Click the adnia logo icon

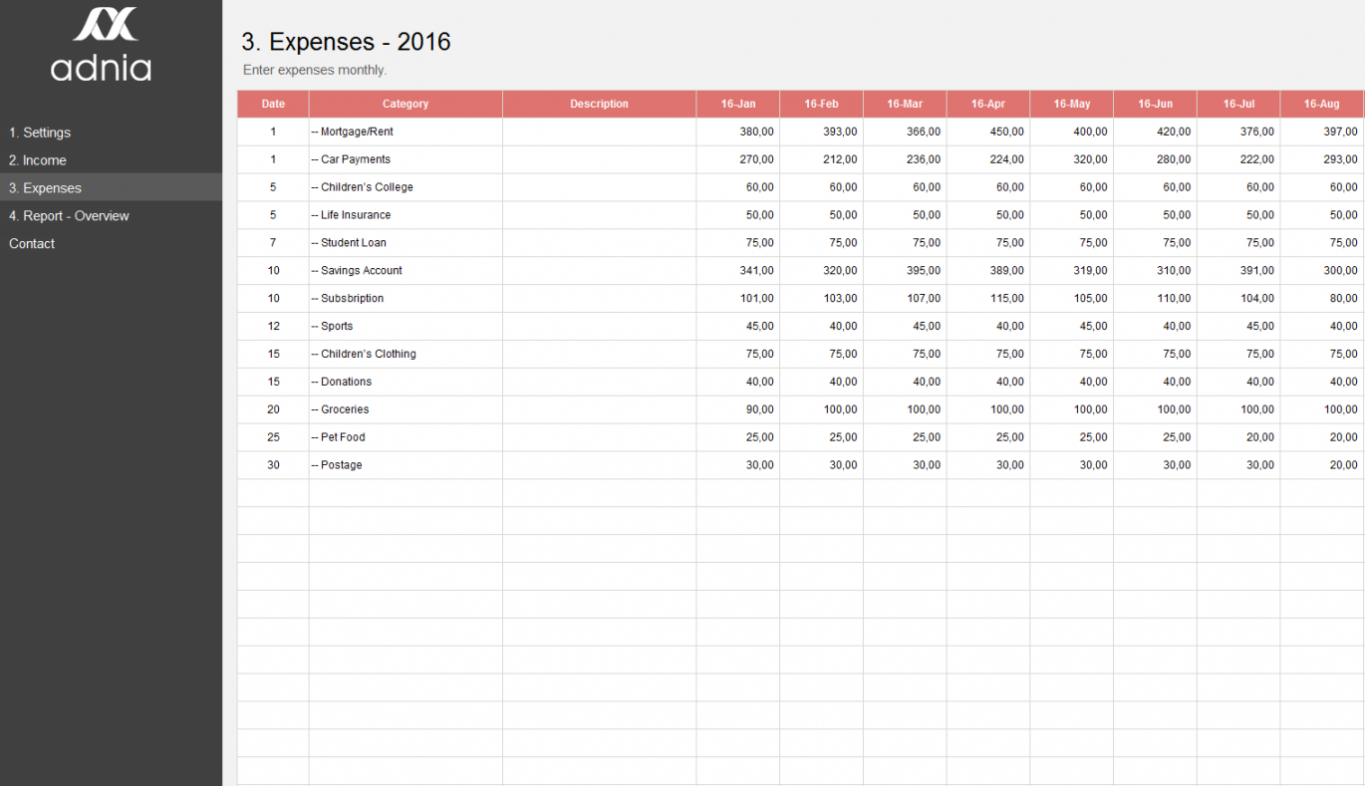click(x=105, y=24)
